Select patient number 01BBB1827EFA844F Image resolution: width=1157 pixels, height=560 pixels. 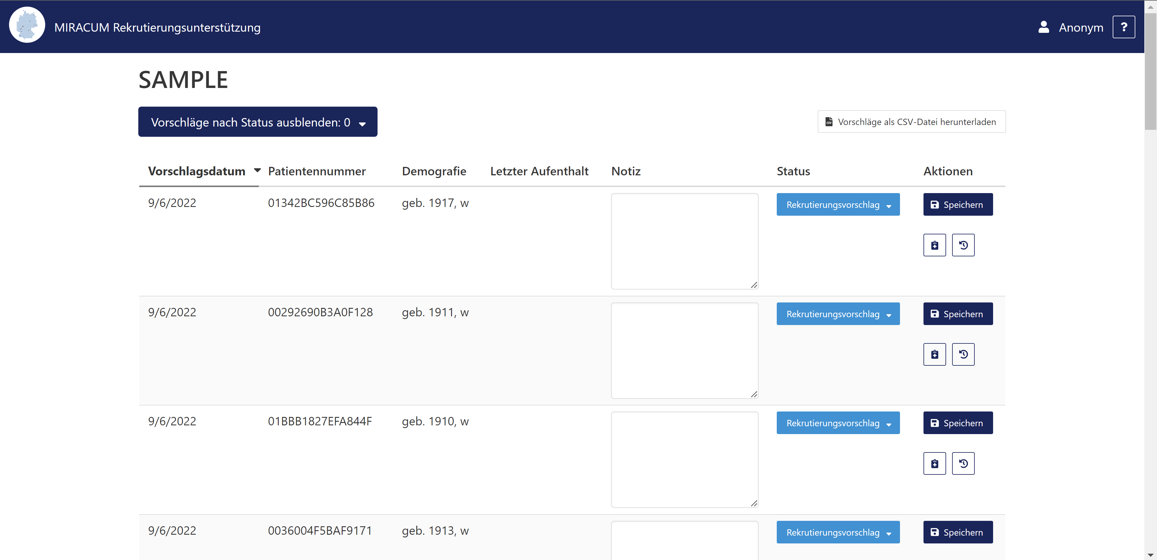click(x=320, y=421)
